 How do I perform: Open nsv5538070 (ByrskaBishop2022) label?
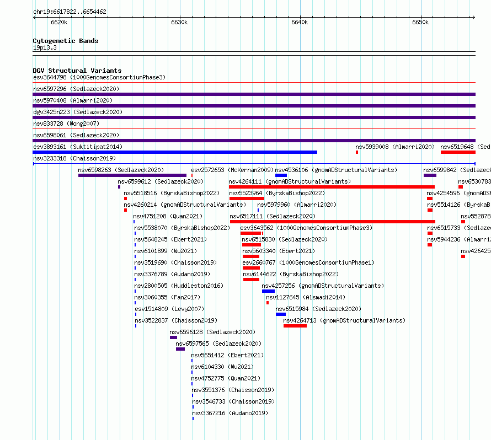182,228
